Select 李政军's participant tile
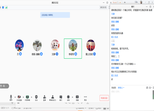 (x=73, y=49)
